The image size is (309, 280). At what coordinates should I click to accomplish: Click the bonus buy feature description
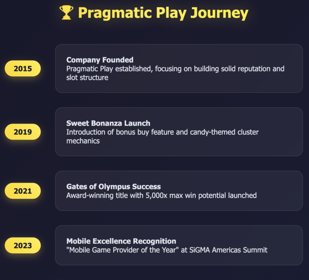(162, 136)
